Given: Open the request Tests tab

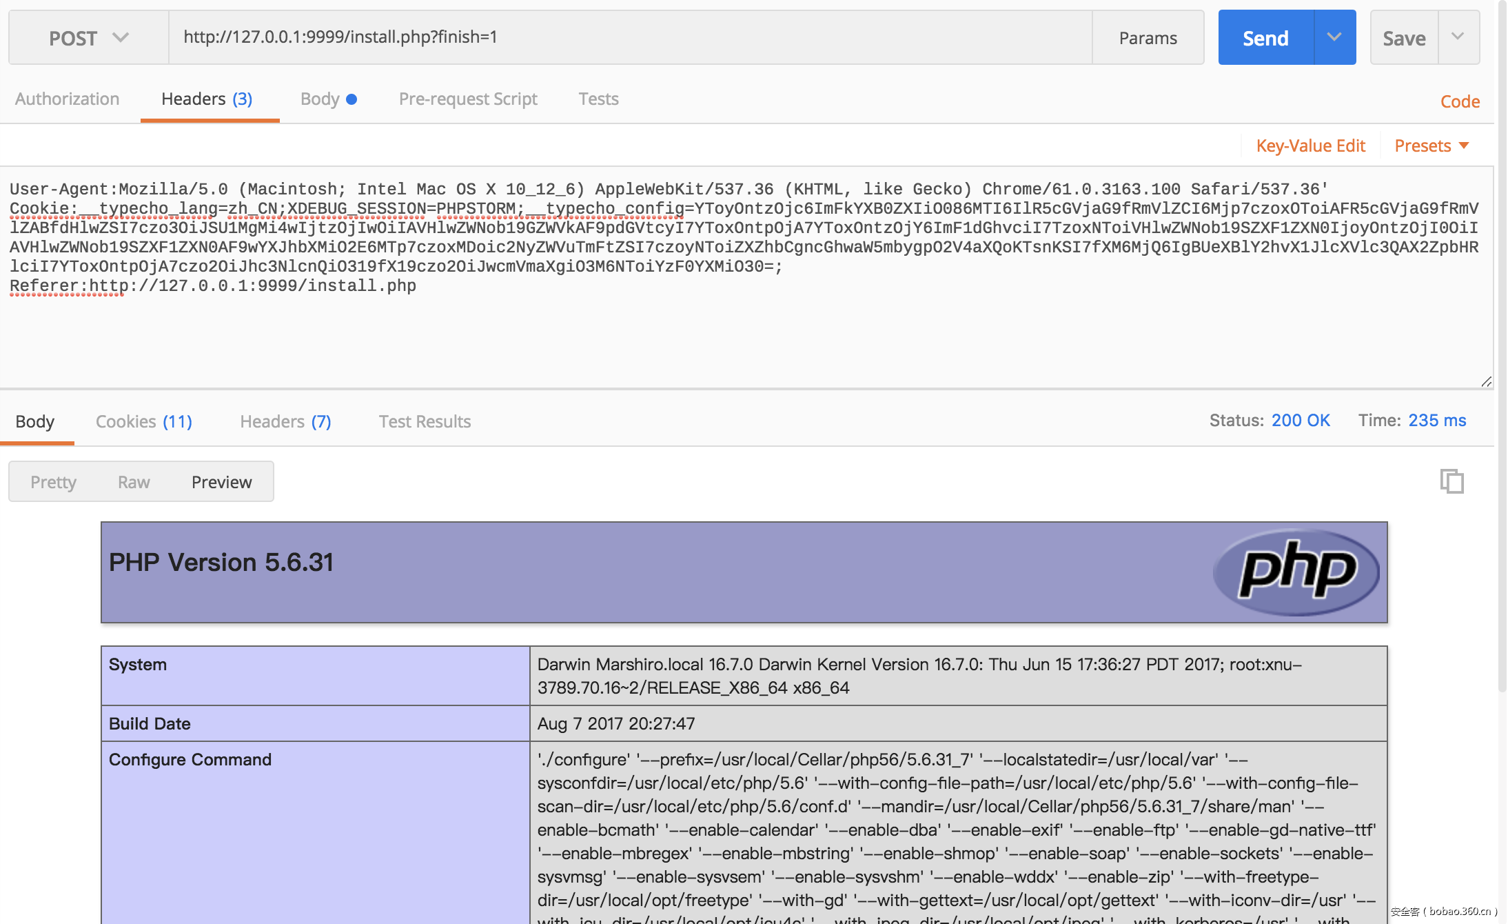Looking at the screenshot, I should [598, 99].
